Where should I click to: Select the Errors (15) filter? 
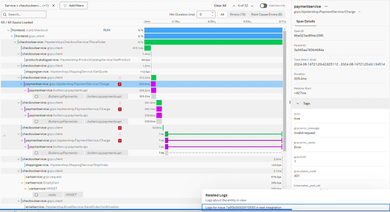pyautogui.click(x=237, y=15)
